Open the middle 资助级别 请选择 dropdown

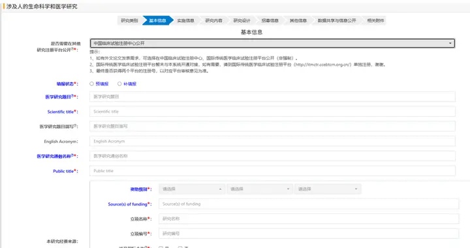click(260, 189)
